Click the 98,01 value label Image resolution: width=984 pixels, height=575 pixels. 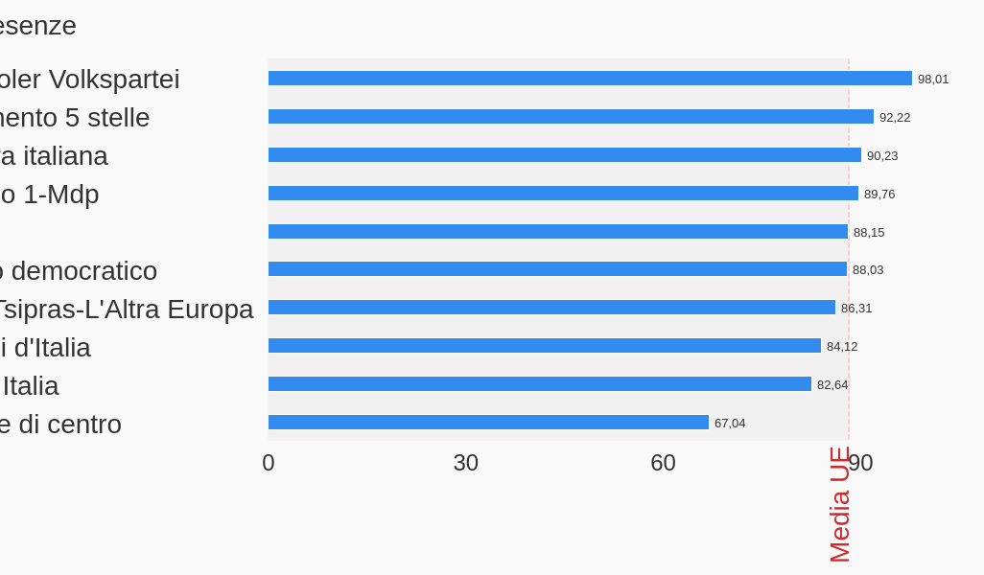point(933,80)
